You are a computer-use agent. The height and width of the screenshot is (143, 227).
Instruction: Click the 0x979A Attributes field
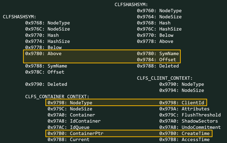(x=184, y=109)
